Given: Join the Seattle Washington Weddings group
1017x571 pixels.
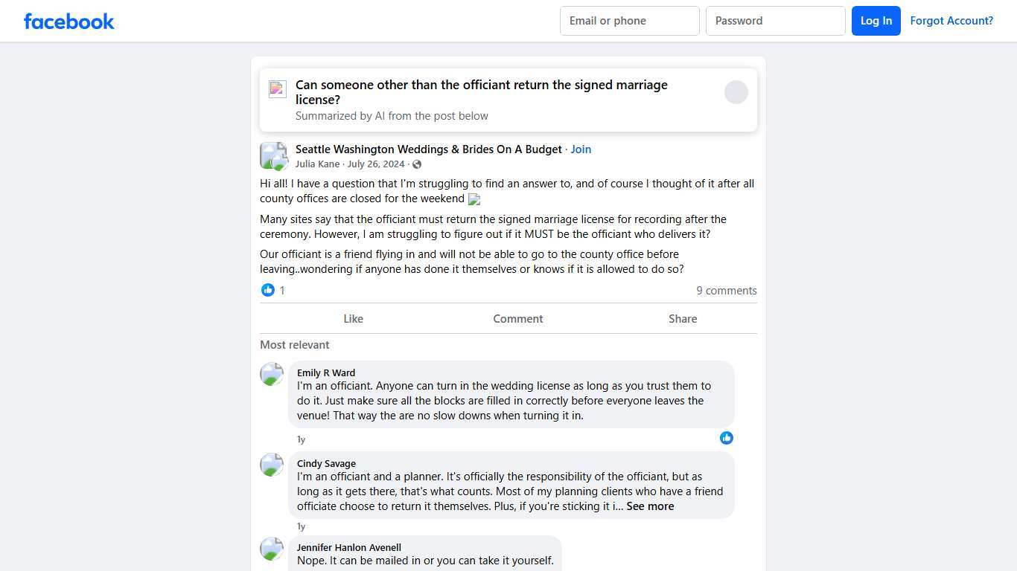Looking at the screenshot, I should [581, 149].
